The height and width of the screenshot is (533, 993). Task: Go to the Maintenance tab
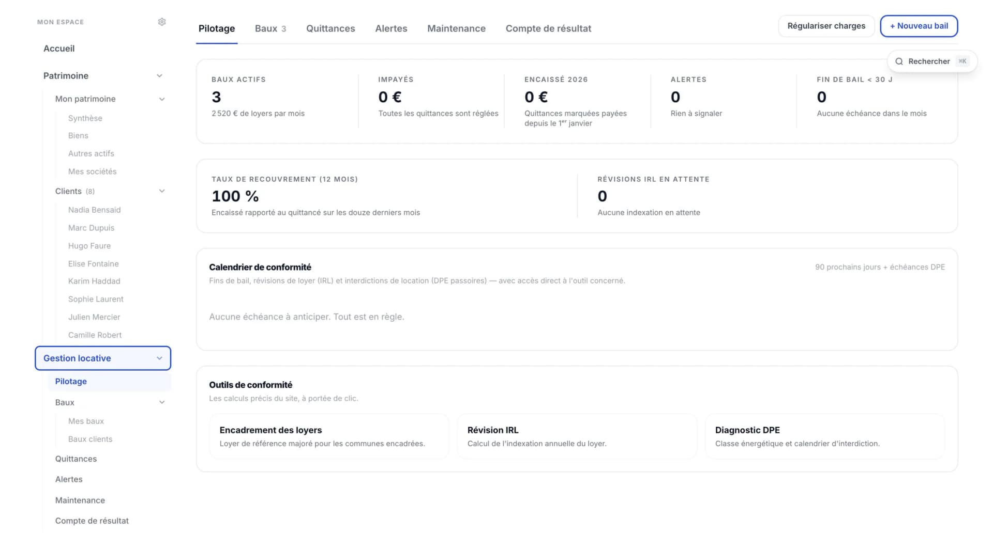(456, 28)
